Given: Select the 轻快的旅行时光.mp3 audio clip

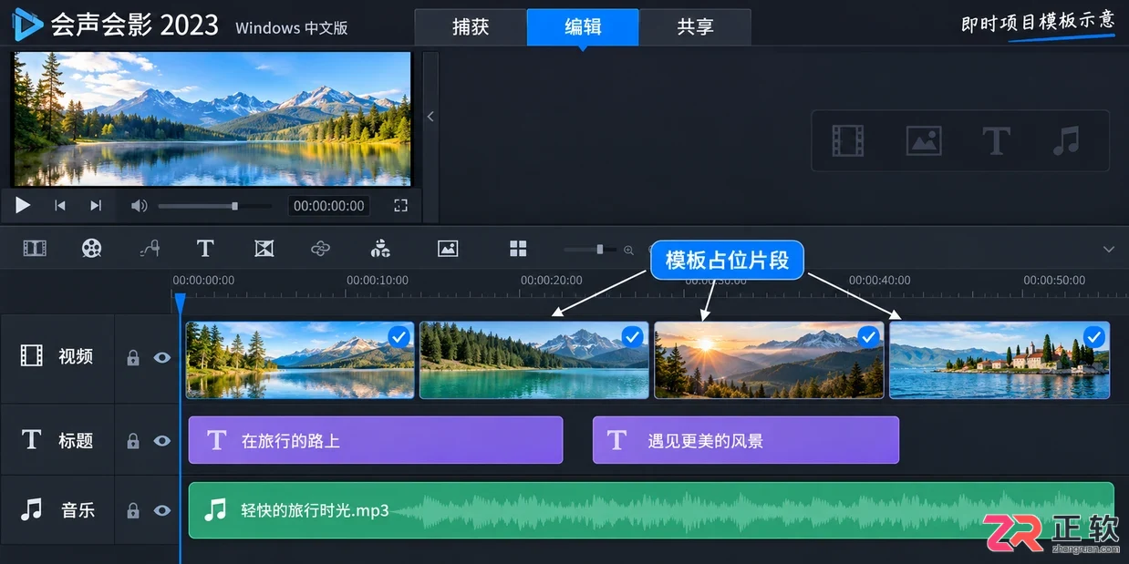Looking at the screenshot, I should [x=651, y=510].
